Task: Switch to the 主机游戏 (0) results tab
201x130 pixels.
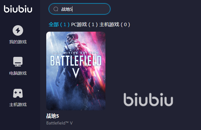Action: [115, 24]
